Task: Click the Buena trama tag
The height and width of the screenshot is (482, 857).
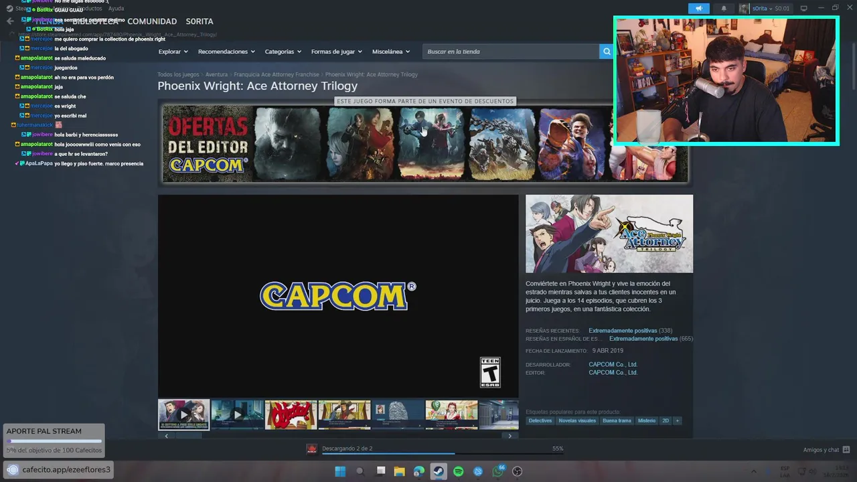Action: click(617, 420)
